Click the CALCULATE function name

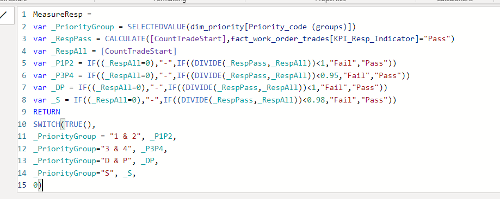pos(125,39)
